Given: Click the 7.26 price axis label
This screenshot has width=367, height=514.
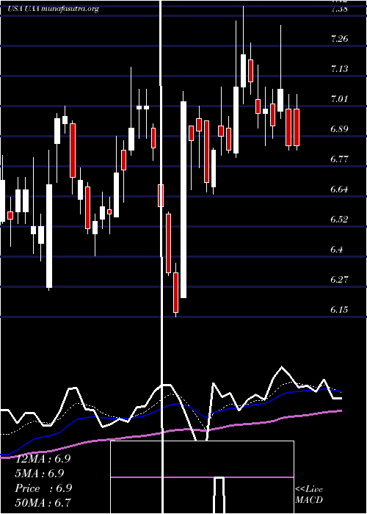Looking at the screenshot, I should (x=339, y=39).
